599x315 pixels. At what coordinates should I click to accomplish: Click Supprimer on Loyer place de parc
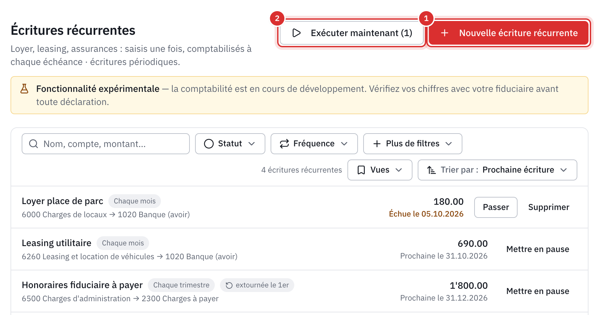(x=549, y=207)
